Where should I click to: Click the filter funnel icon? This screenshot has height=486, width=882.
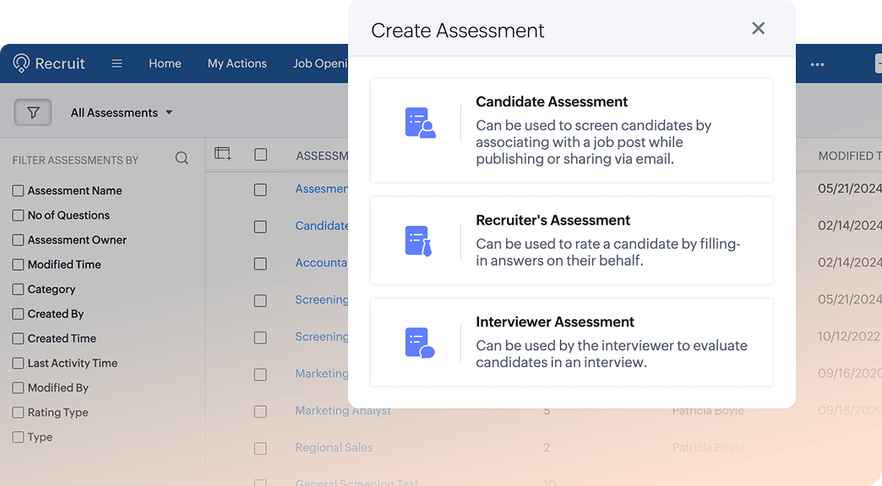pos(32,111)
